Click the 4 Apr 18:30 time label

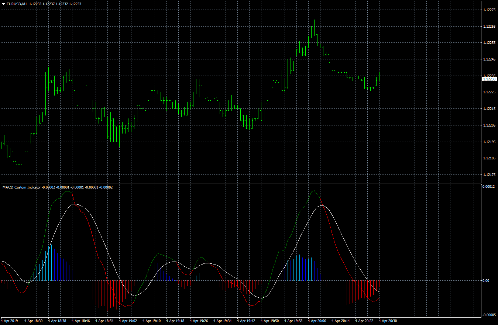pyautogui.click(x=34, y=321)
